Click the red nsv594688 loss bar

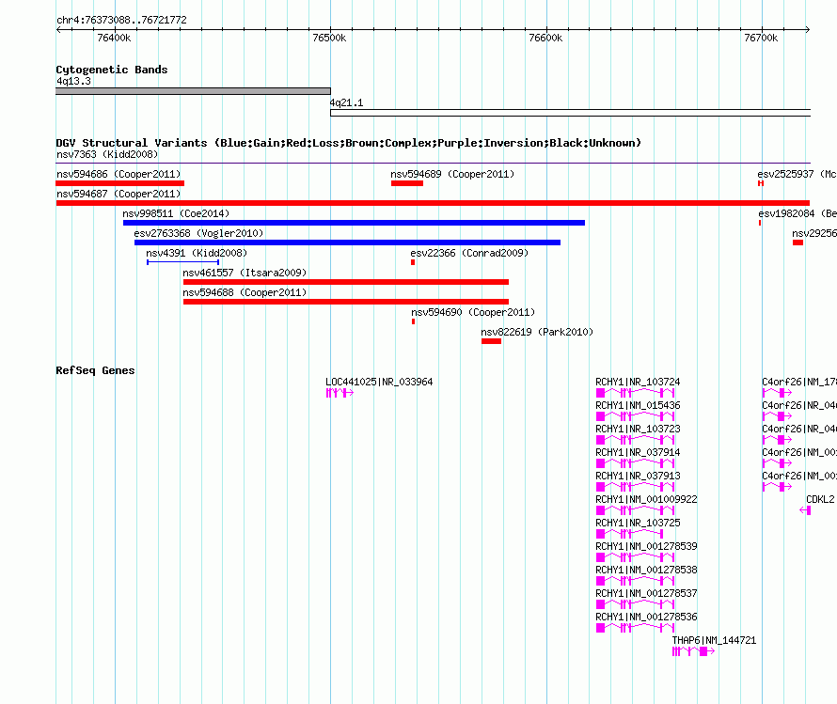pos(346,302)
